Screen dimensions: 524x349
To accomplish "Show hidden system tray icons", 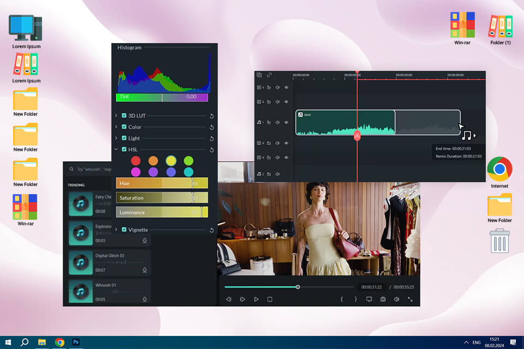I will [x=466, y=342].
